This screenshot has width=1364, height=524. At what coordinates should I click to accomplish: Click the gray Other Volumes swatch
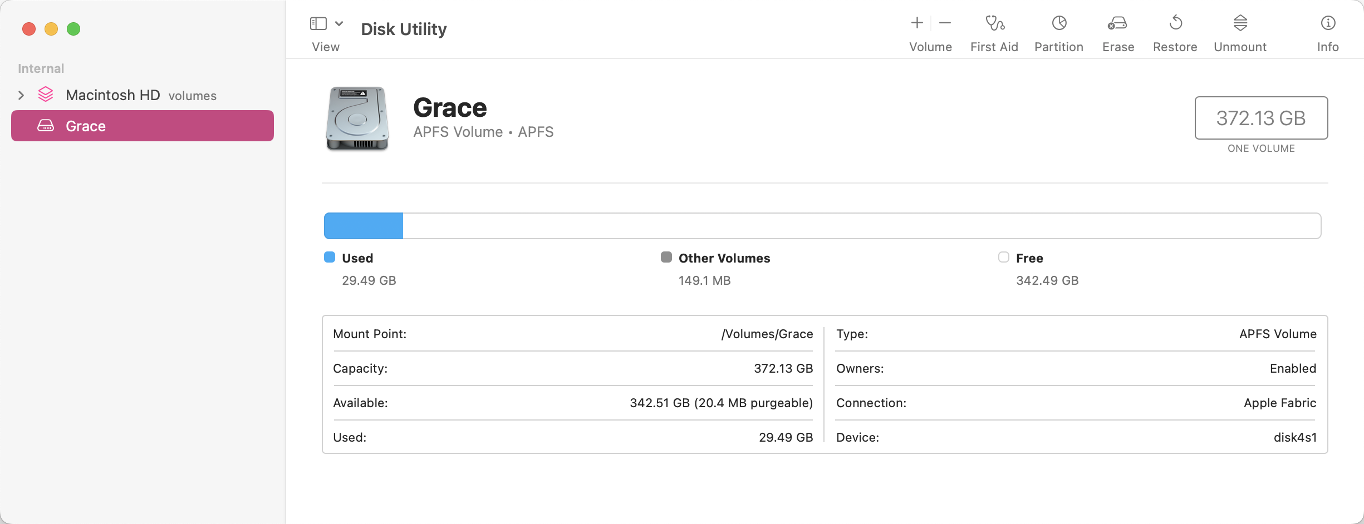pos(666,257)
